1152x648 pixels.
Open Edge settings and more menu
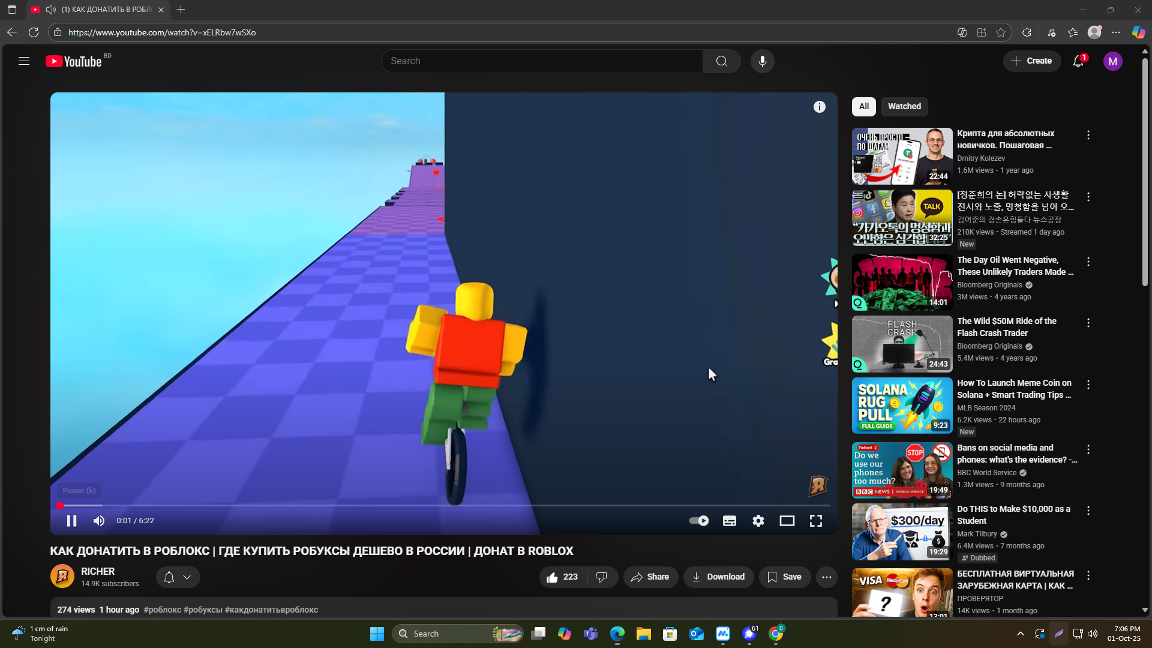point(1116,32)
